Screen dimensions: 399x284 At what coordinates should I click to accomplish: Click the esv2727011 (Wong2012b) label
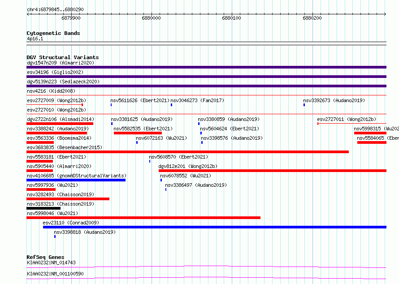pos(347,119)
